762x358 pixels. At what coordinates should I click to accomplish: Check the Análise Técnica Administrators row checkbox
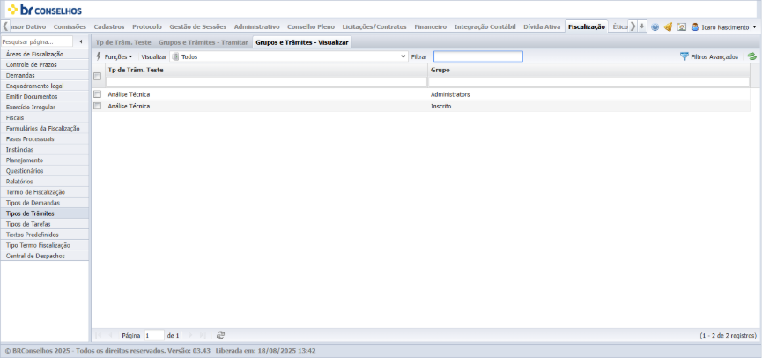point(97,94)
